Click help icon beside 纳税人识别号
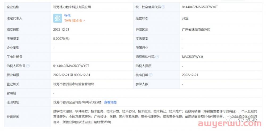This screenshot has height=131, width=266. pyautogui.click(x=28, y=66)
